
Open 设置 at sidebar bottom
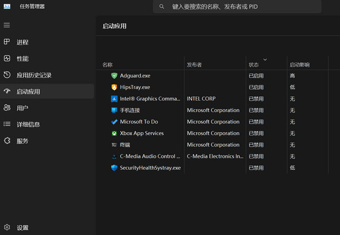click(47, 228)
